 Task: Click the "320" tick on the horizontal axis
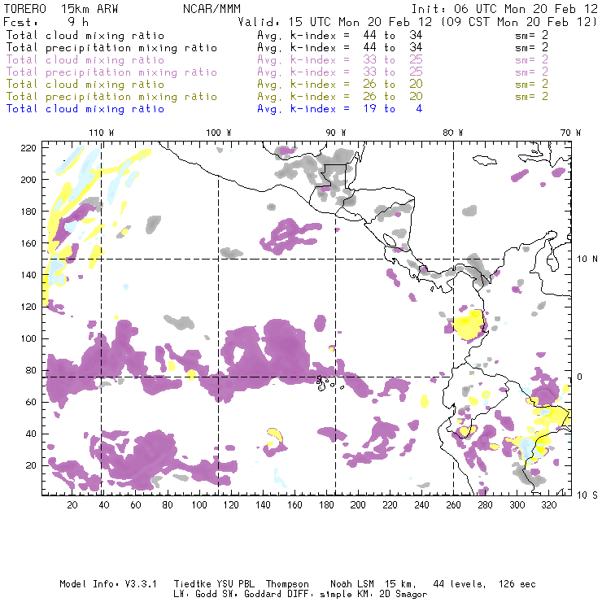coord(548,505)
